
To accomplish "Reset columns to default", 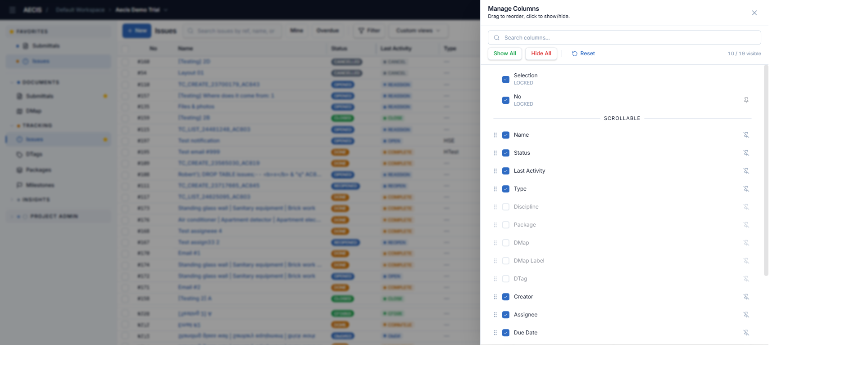I will point(583,53).
